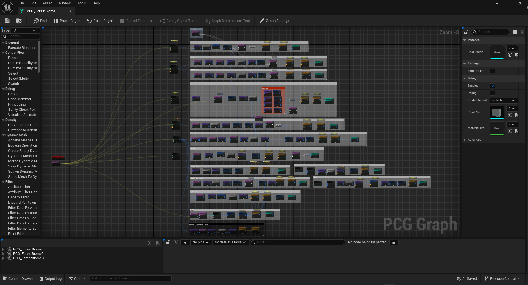
Task: Open Graph Settings
Action: tap(274, 21)
